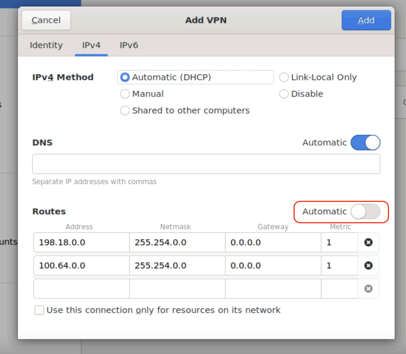The width and height of the screenshot is (406, 354).
Task: Edit gateway of the 198.18.0.0 route
Action: pyautogui.click(x=273, y=242)
